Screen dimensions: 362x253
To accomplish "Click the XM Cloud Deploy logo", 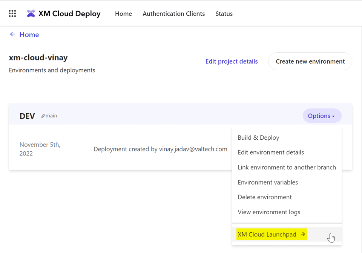I will [31, 14].
